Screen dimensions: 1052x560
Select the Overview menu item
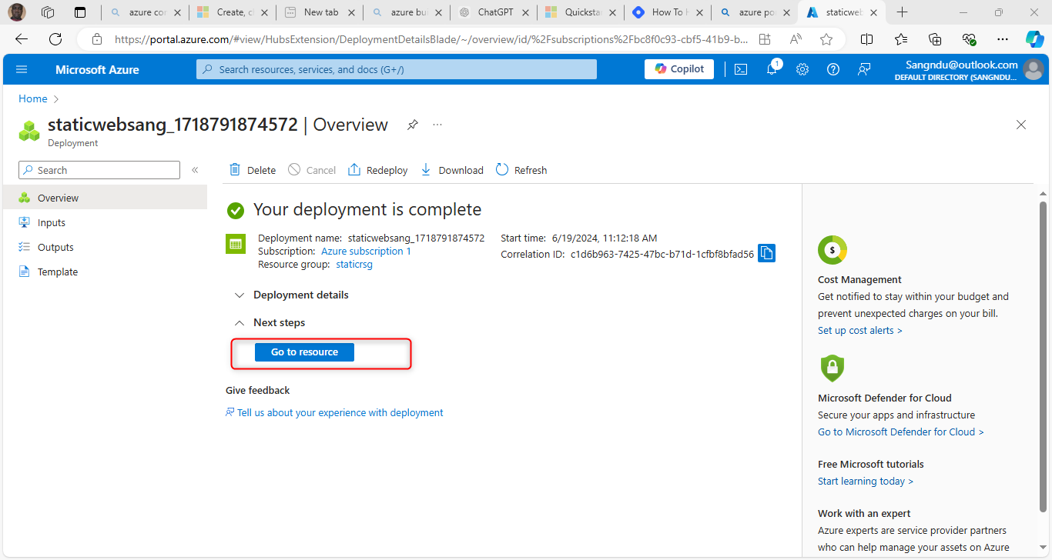click(104, 198)
